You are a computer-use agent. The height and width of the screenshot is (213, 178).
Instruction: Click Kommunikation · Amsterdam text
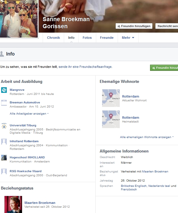pyautogui.click(x=30, y=161)
